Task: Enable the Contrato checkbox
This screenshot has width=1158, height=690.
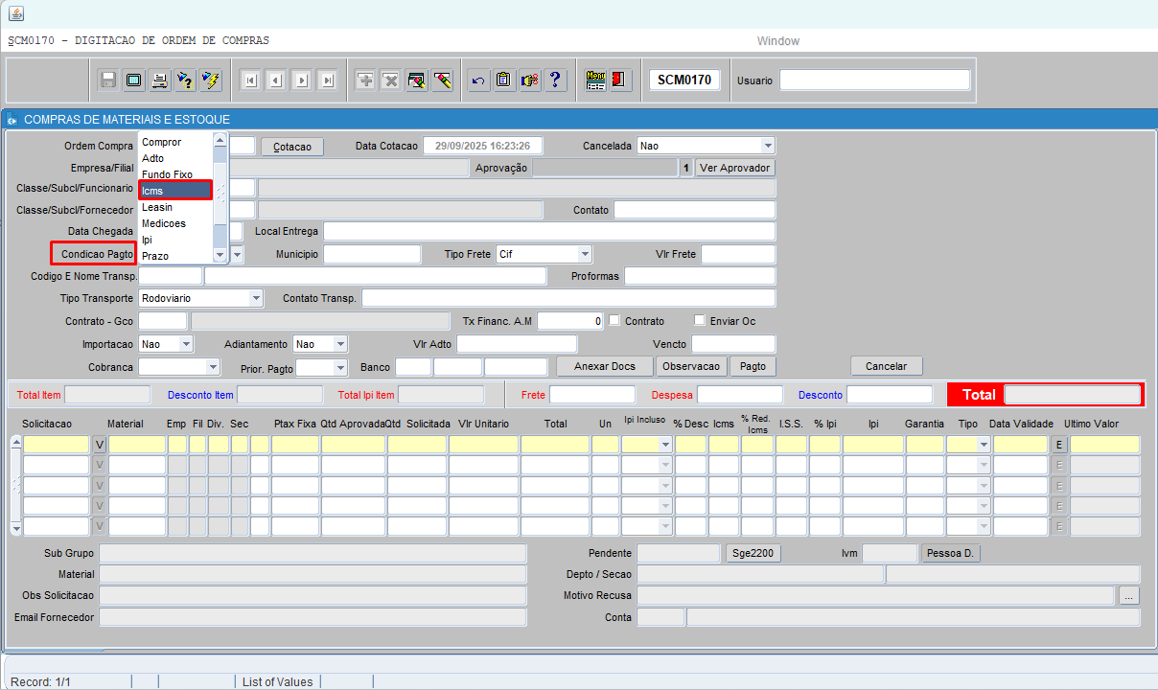Action: (614, 320)
